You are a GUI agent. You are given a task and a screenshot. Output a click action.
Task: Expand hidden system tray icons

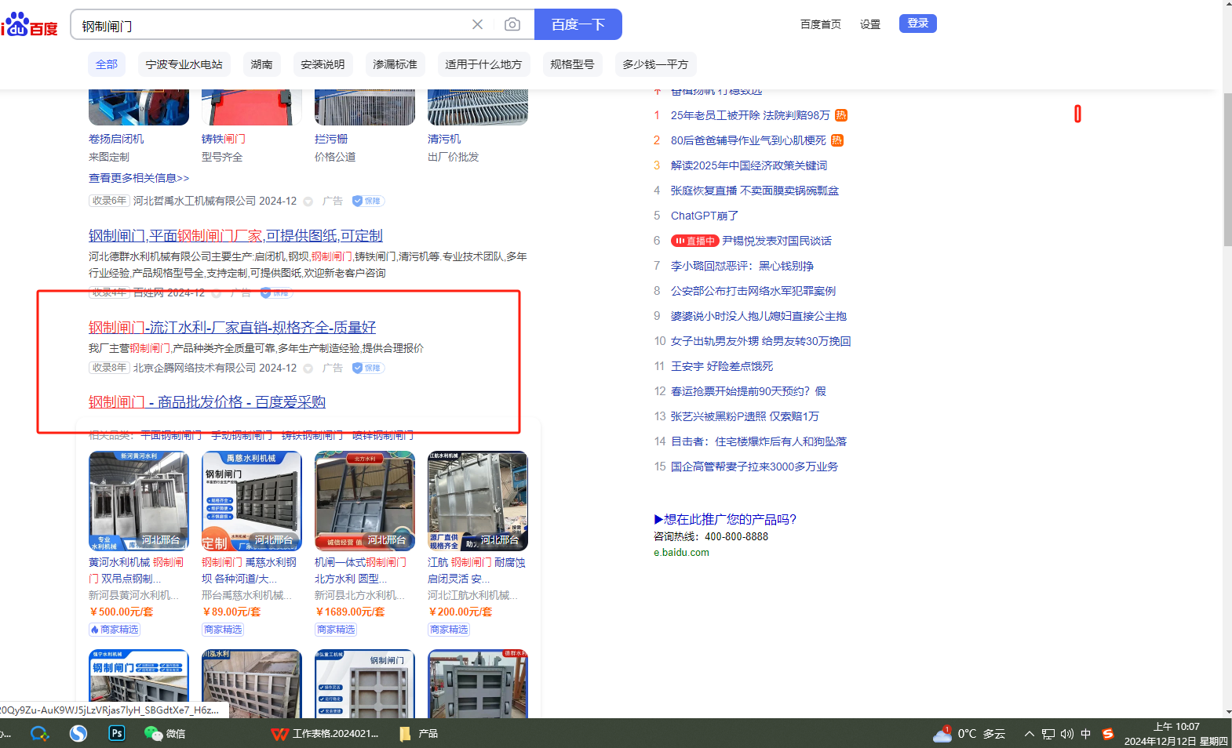1029,734
